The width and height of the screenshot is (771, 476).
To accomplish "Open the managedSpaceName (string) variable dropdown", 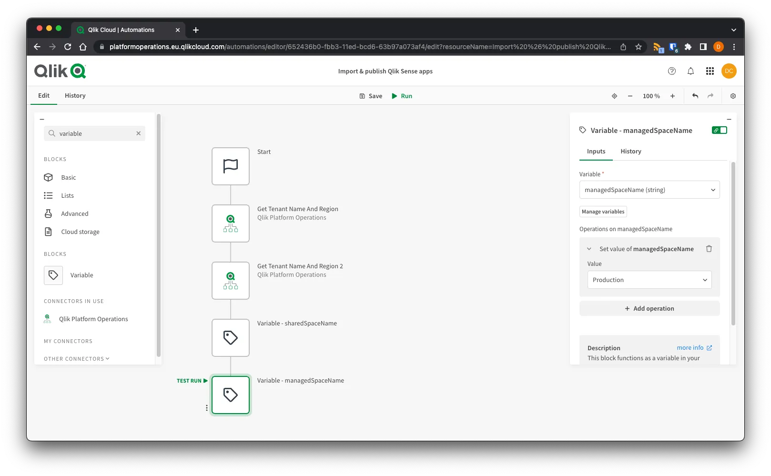I will (x=649, y=190).
